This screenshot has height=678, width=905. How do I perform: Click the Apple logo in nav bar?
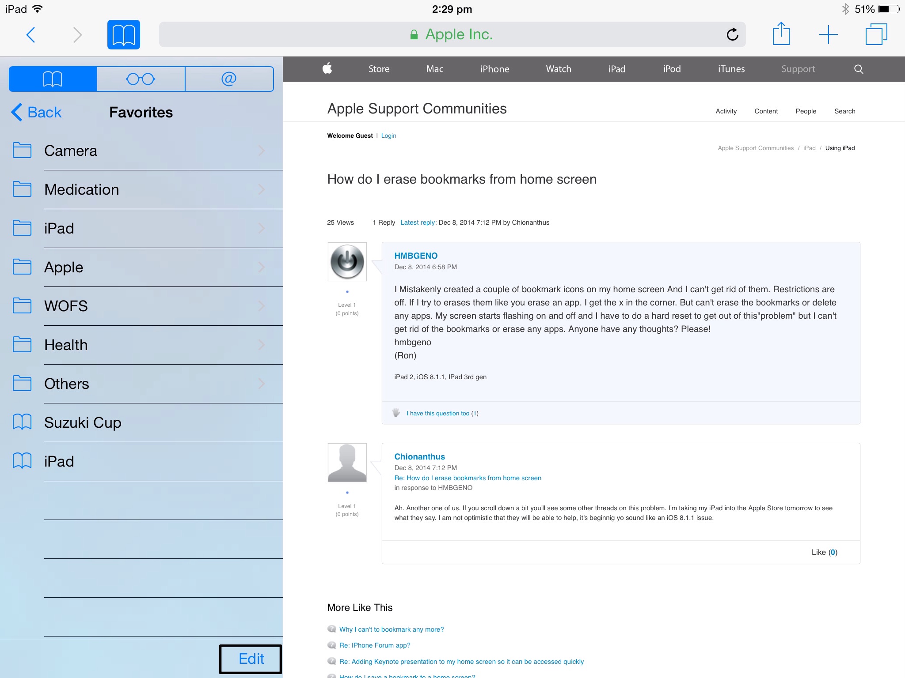[x=327, y=68]
